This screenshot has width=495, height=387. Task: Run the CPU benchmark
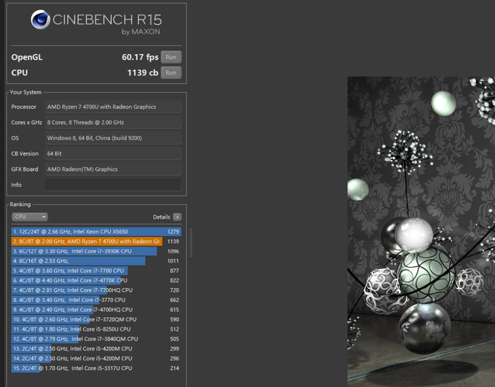pos(172,73)
